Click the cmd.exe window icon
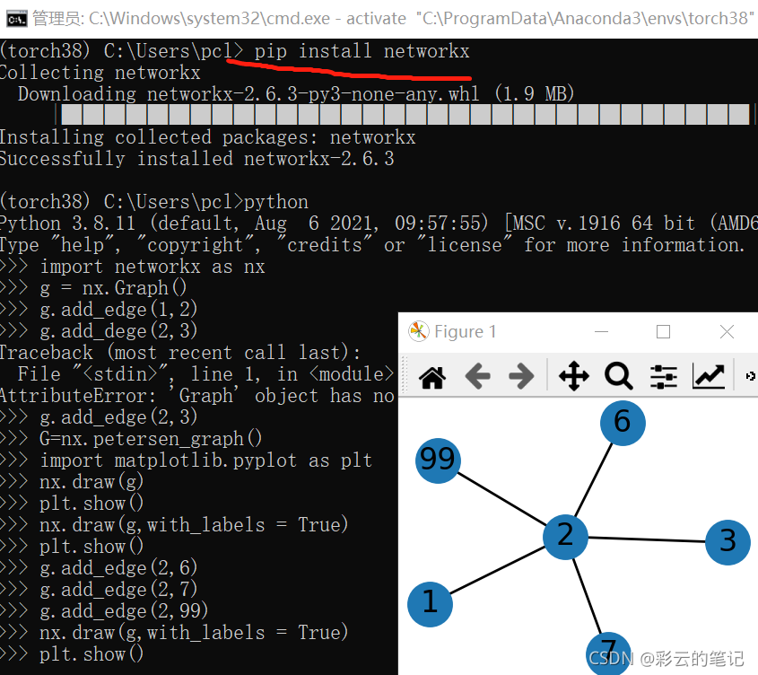The width and height of the screenshot is (758, 675). pyautogui.click(x=17, y=19)
